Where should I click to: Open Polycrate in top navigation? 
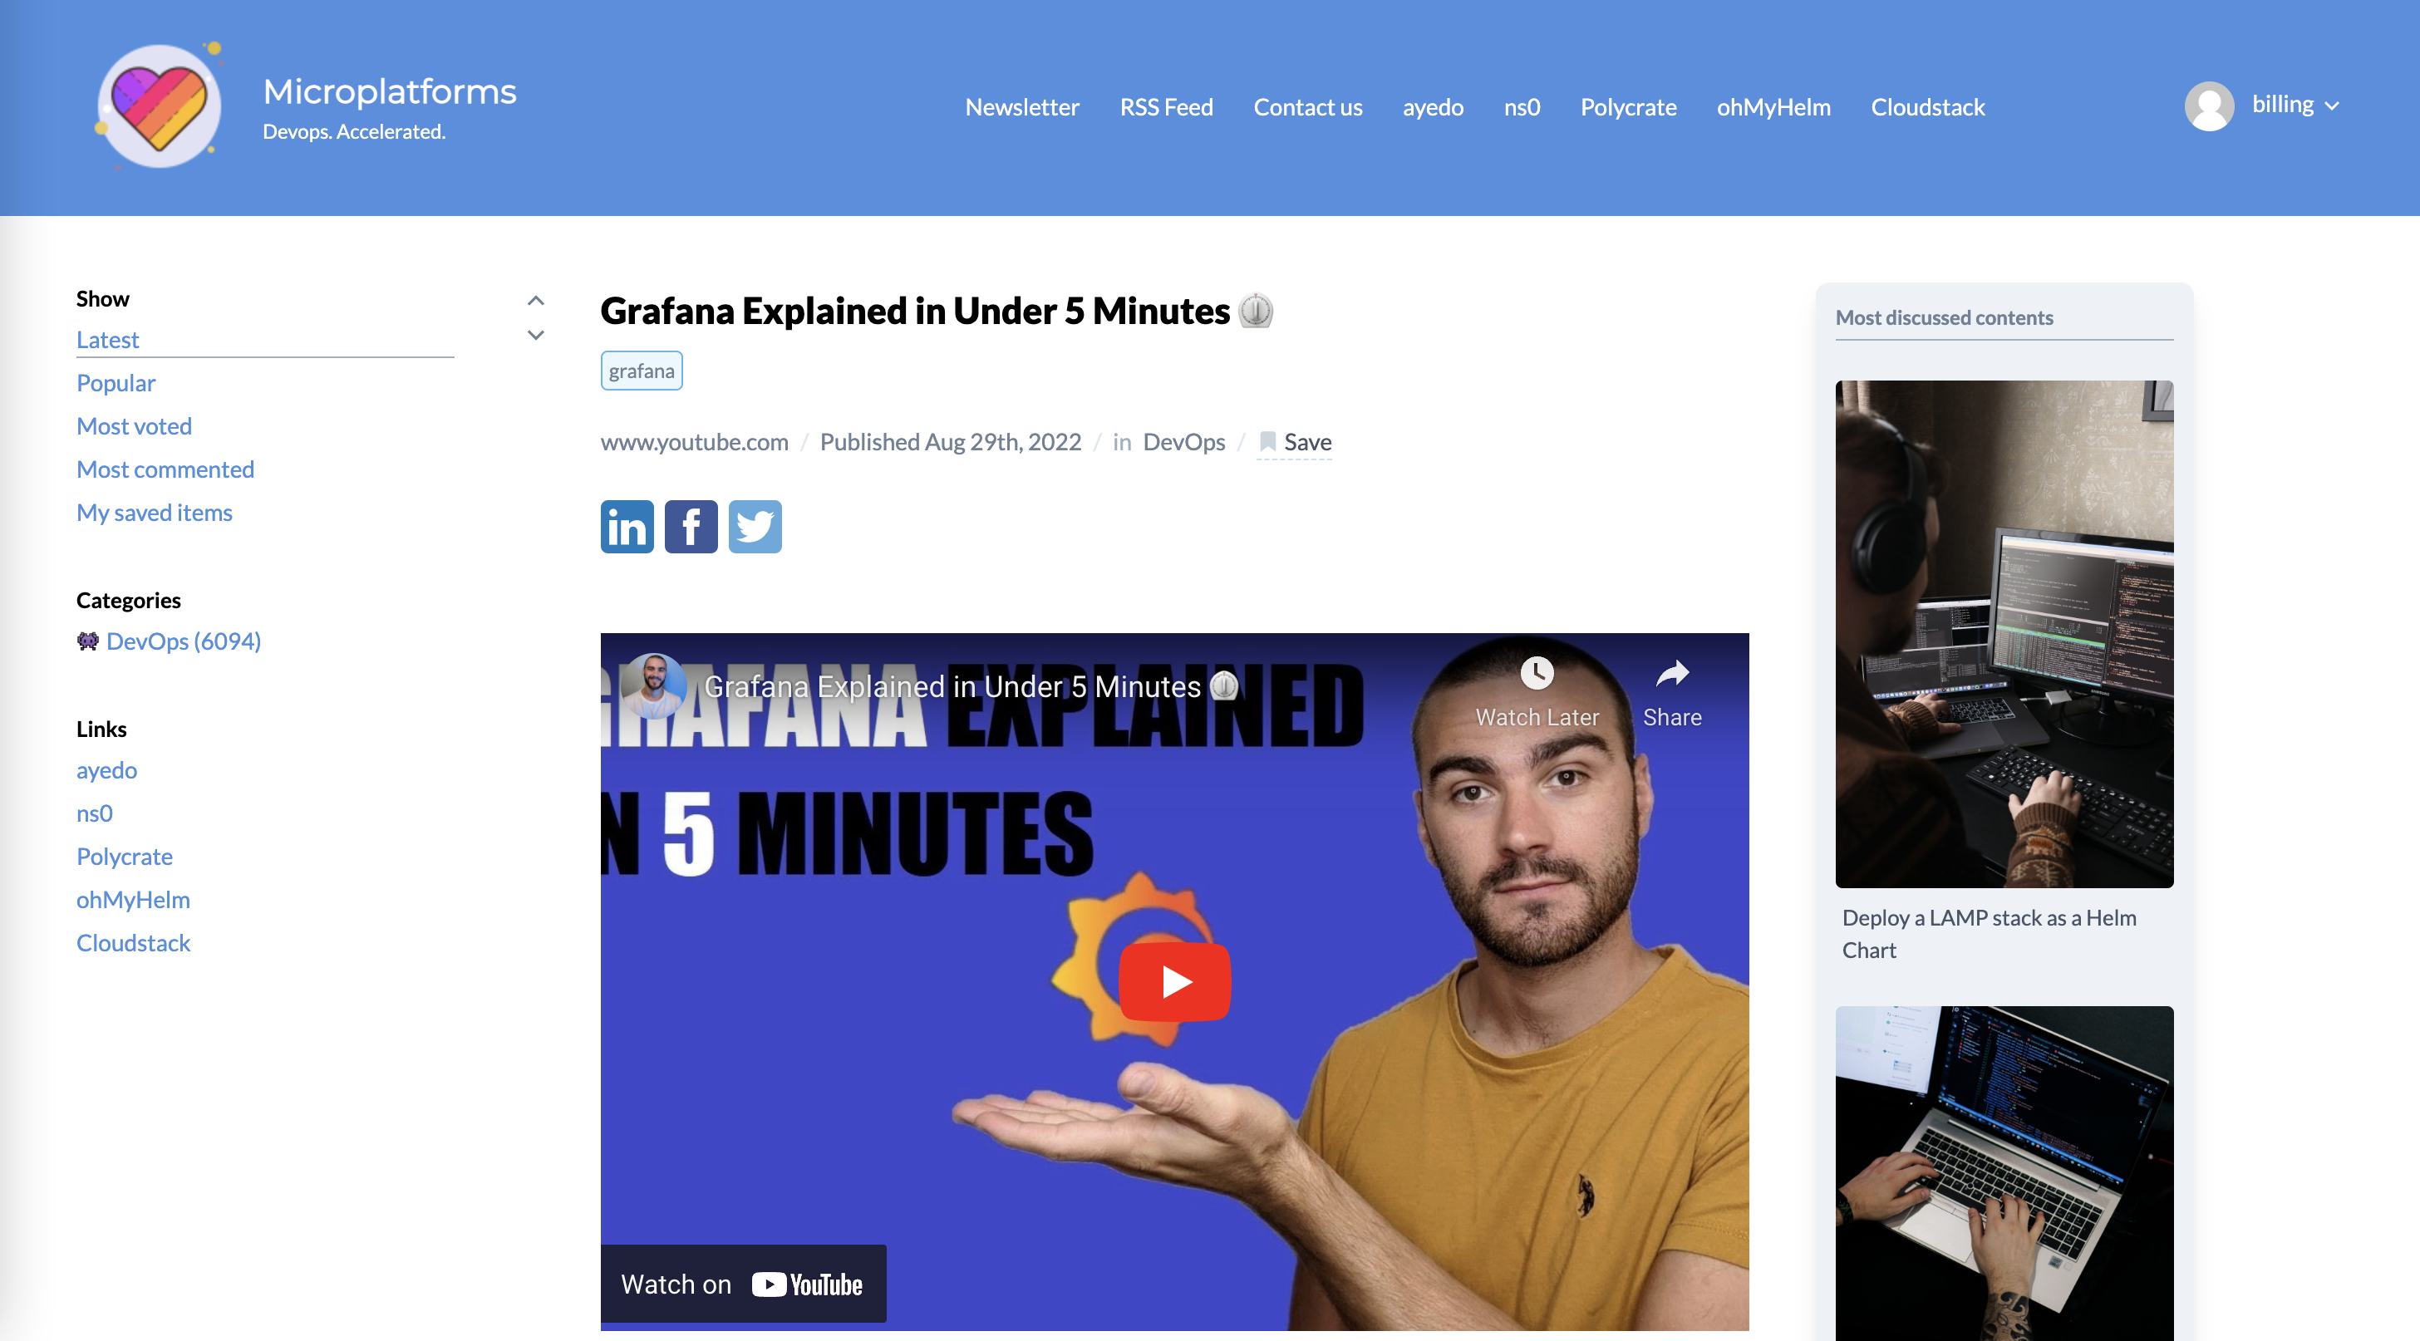pyautogui.click(x=1628, y=107)
